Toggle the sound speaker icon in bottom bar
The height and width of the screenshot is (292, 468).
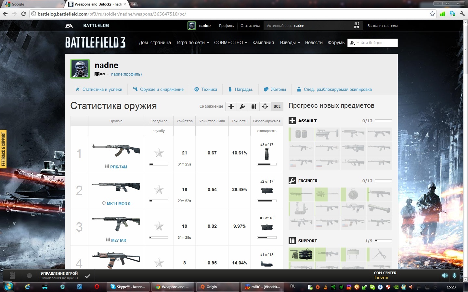(x=445, y=275)
